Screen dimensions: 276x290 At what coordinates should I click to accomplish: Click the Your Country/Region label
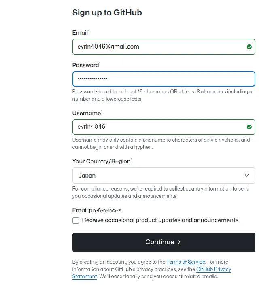tap(101, 161)
